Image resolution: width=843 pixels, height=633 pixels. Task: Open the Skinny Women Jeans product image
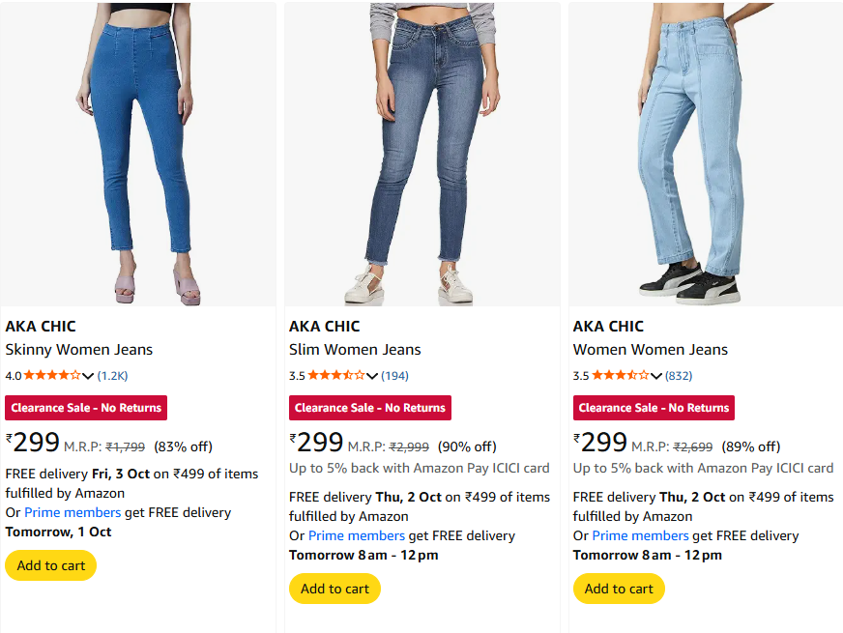137,155
